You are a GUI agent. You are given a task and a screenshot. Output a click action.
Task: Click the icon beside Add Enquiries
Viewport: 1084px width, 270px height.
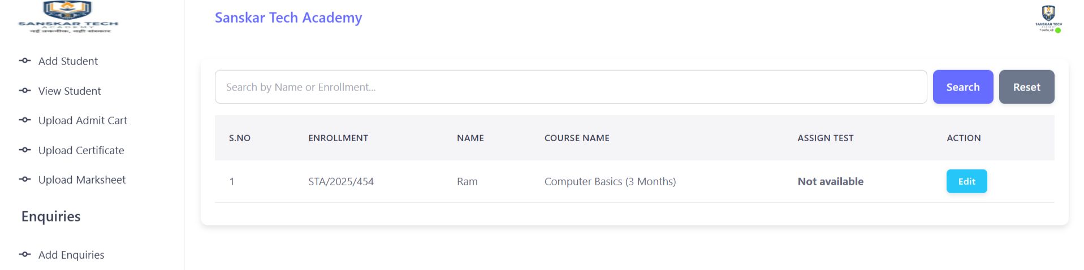[25, 254]
